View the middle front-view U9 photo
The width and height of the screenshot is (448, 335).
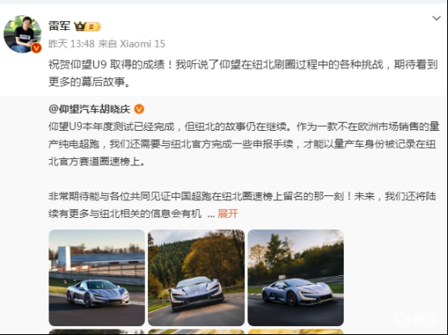(197, 278)
